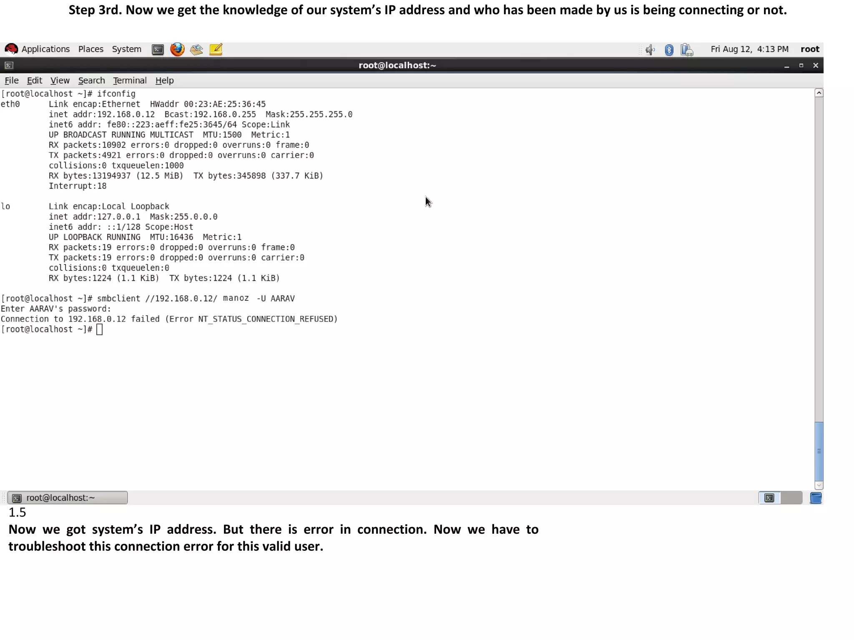Click the Mask:255.255.255.0 text
Viewport: 854px width, 640px height.
309,114
